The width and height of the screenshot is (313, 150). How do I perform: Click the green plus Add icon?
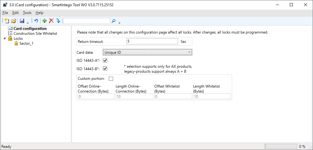(45, 21)
